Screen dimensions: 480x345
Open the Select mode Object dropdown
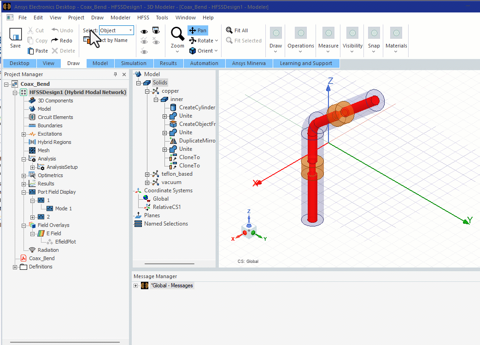[130, 30]
